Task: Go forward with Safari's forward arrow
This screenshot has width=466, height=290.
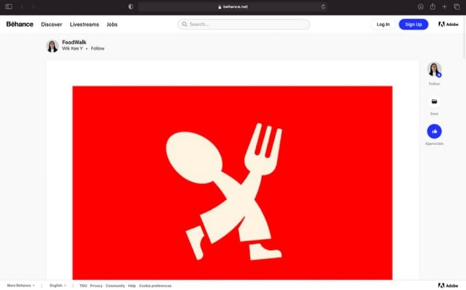Action: point(33,6)
